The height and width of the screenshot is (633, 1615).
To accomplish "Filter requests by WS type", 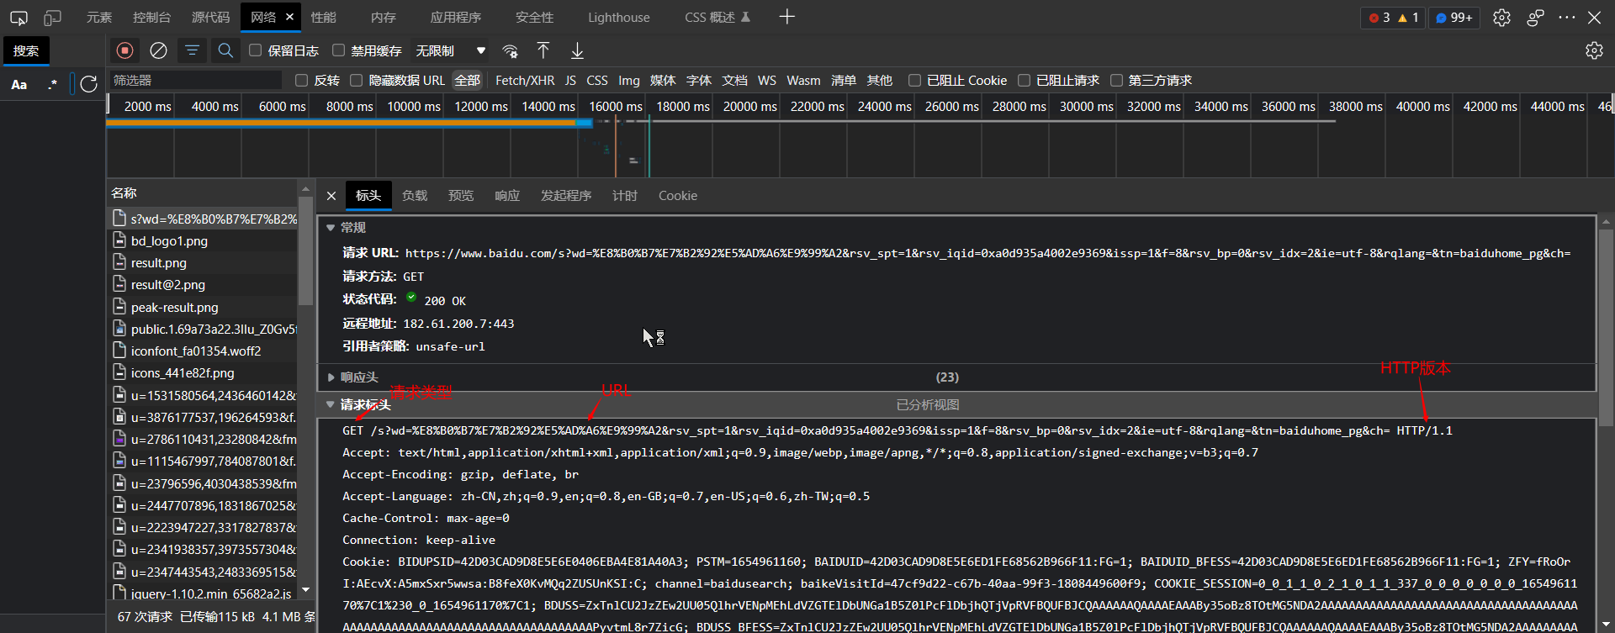I will coord(767,81).
